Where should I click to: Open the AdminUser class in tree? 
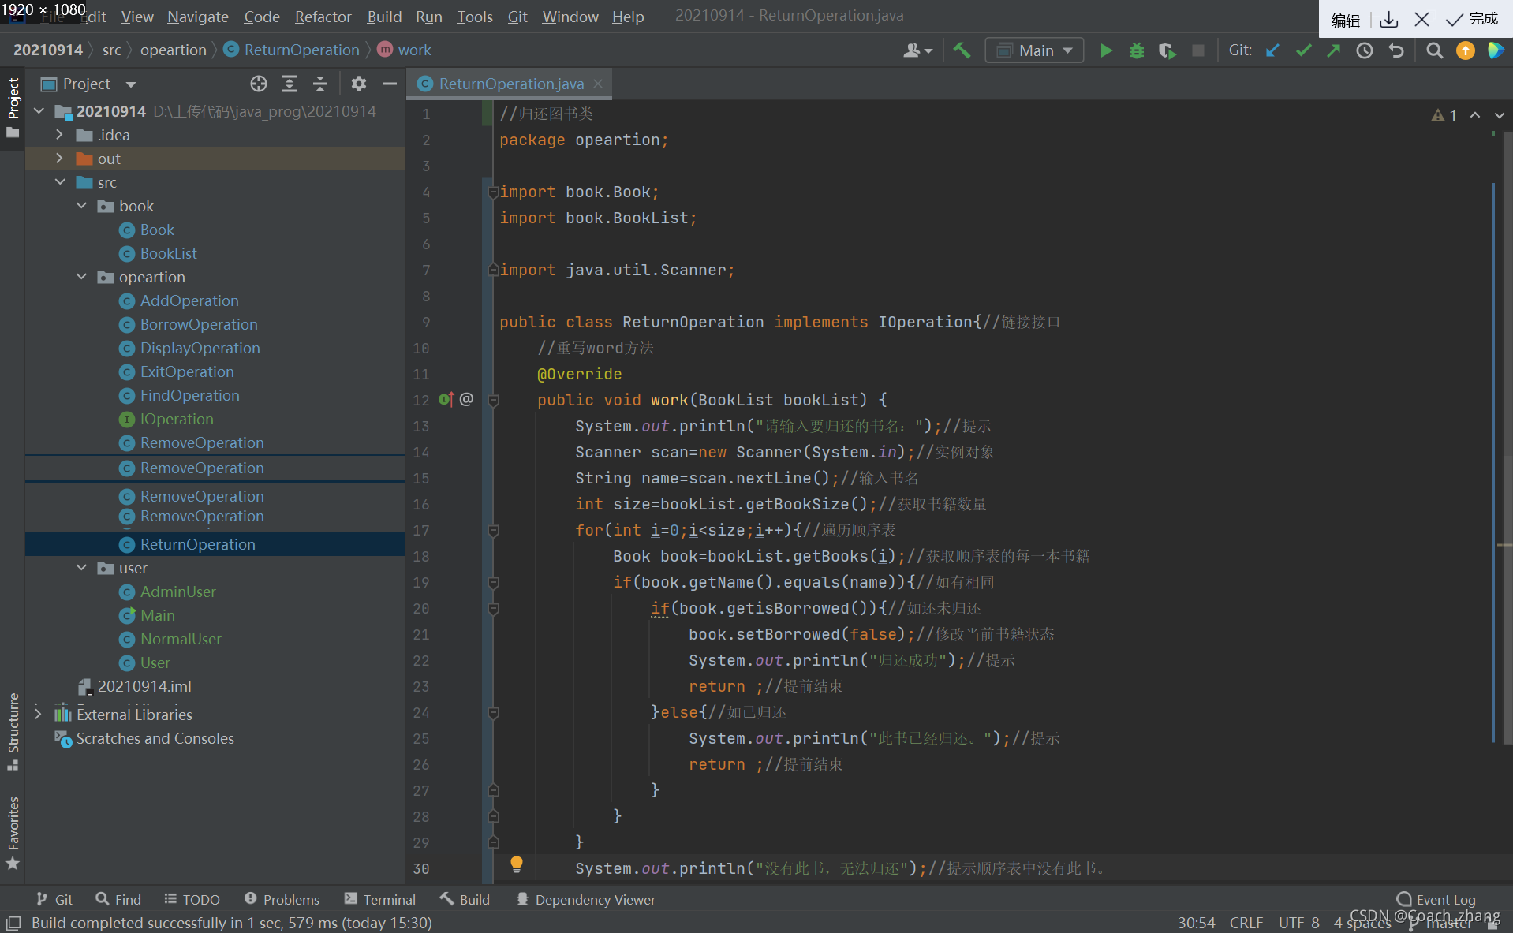(177, 592)
